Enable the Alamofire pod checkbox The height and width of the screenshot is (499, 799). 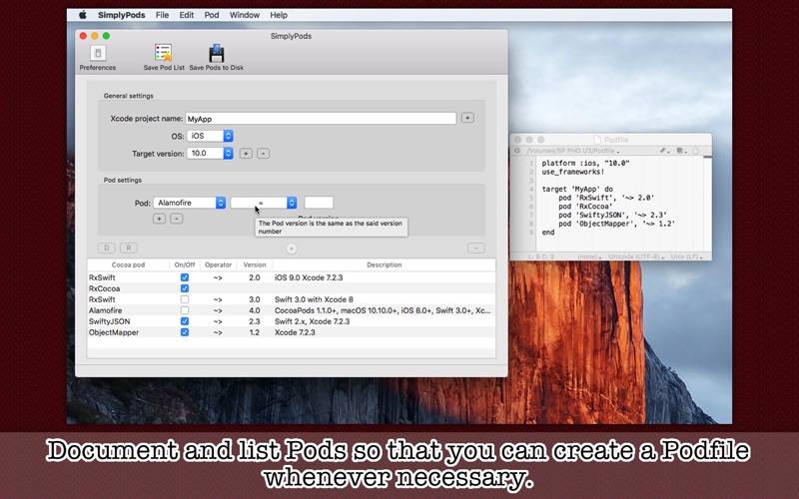tap(185, 310)
